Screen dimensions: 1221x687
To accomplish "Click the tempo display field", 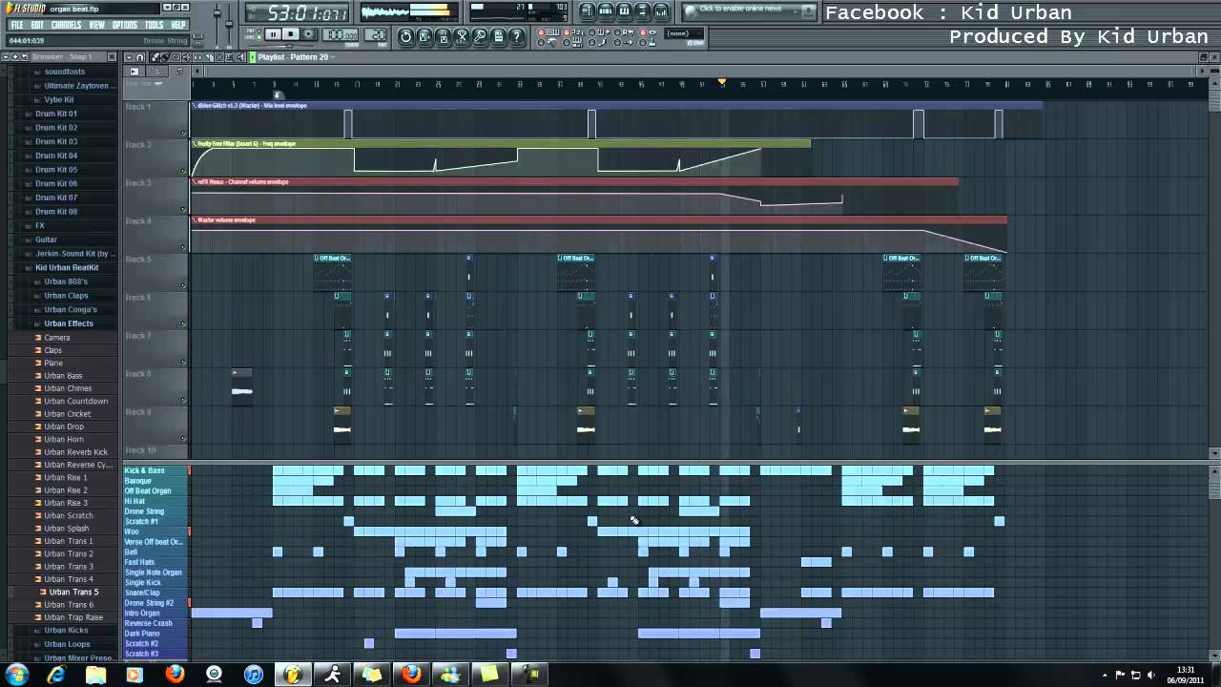I will coord(340,34).
